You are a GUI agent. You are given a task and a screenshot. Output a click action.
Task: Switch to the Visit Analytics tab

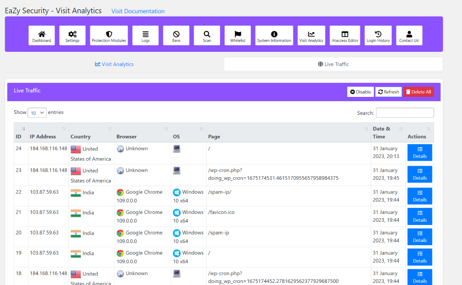pyautogui.click(x=114, y=64)
